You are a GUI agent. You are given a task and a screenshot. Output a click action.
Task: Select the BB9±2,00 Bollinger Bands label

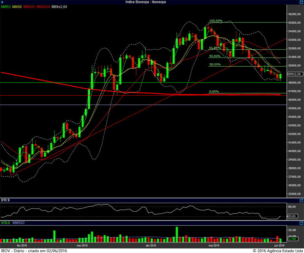tap(60, 7)
